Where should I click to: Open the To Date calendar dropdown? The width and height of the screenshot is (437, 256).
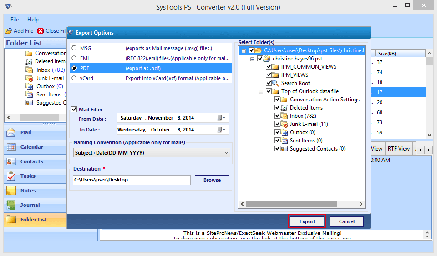[x=221, y=130]
